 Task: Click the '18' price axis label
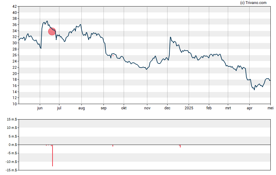click(x=15, y=80)
